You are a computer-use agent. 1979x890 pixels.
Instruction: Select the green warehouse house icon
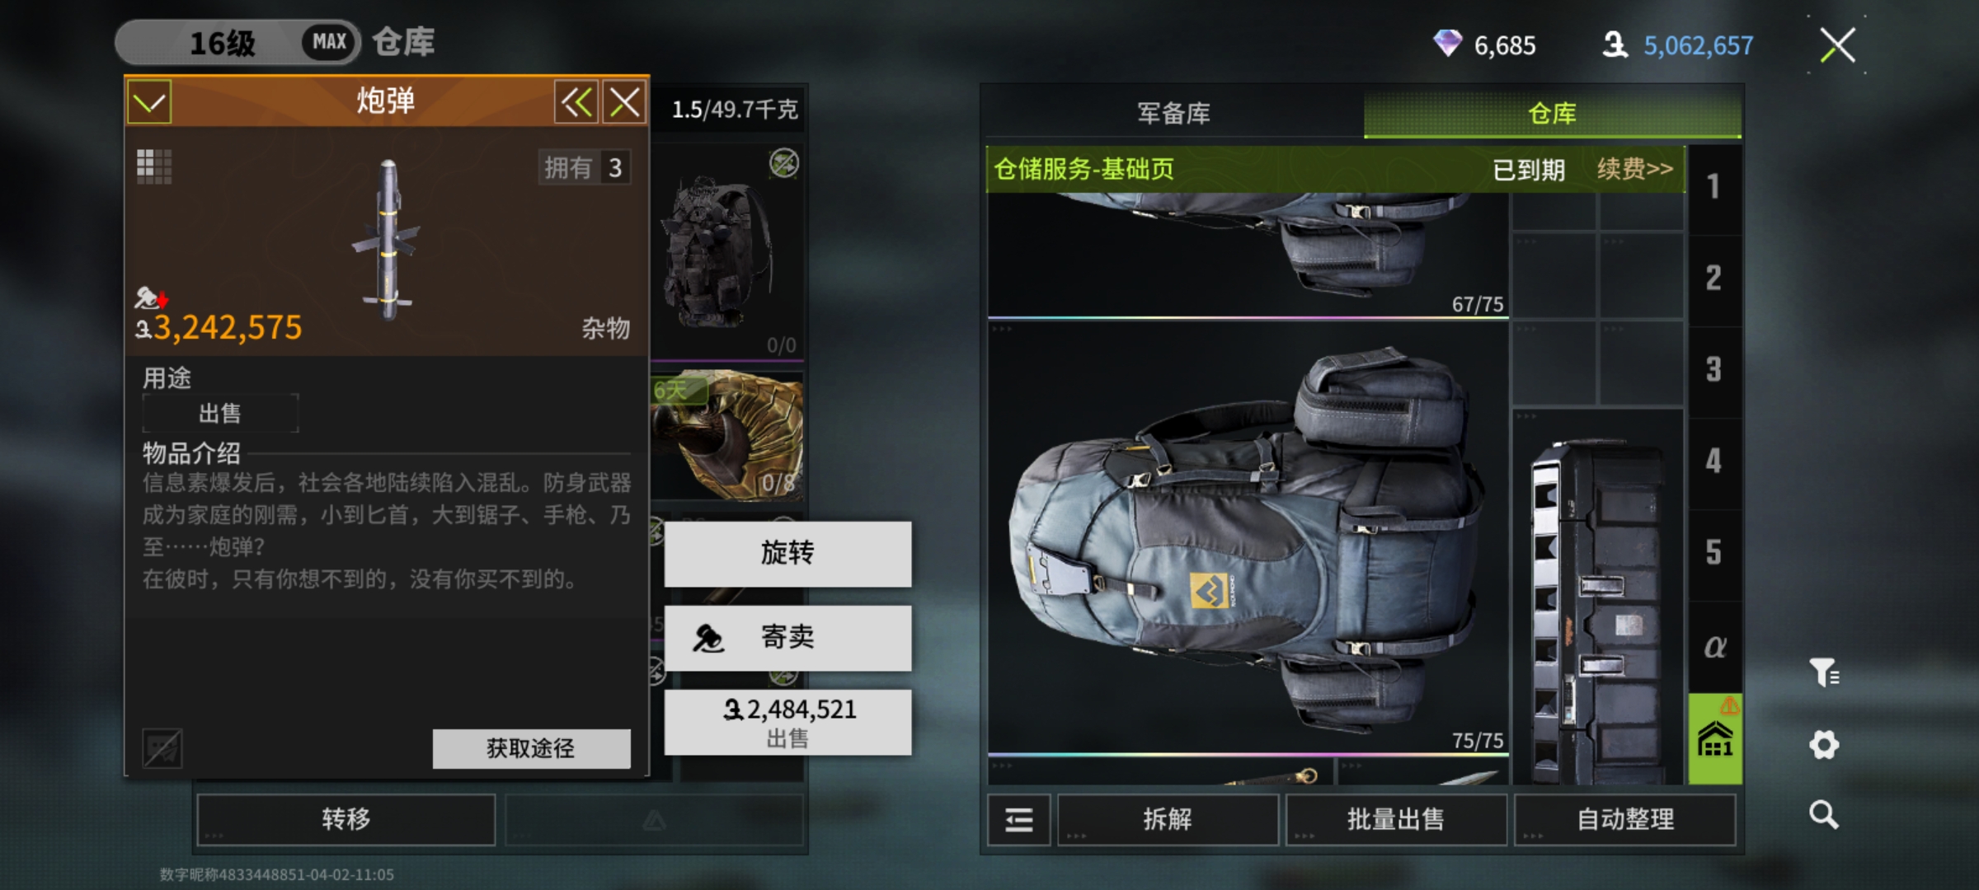1715,738
